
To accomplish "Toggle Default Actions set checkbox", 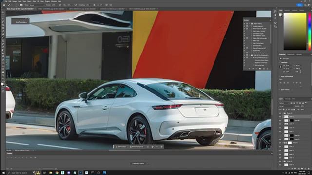I will pos(244,24).
